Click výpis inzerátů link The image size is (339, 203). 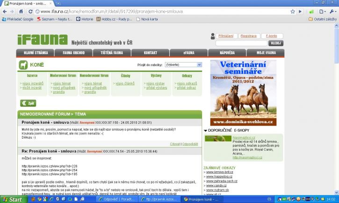pos(33,84)
